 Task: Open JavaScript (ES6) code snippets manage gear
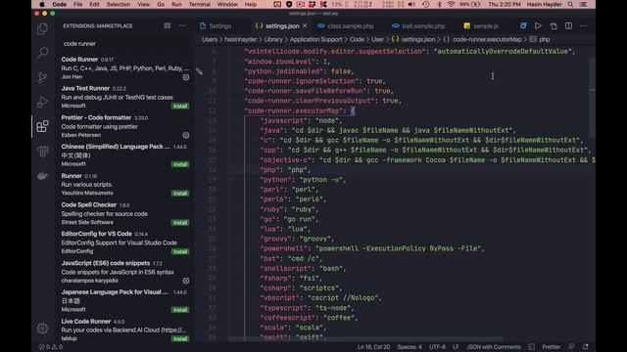point(186,281)
